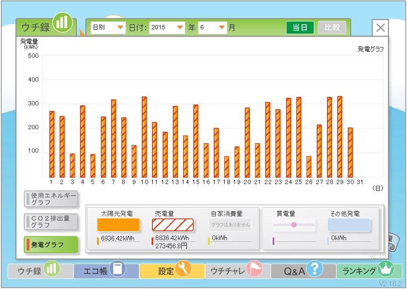407x289 pixels.
Task: Expand the month dropdown showing 6
Action: pos(212,28)
